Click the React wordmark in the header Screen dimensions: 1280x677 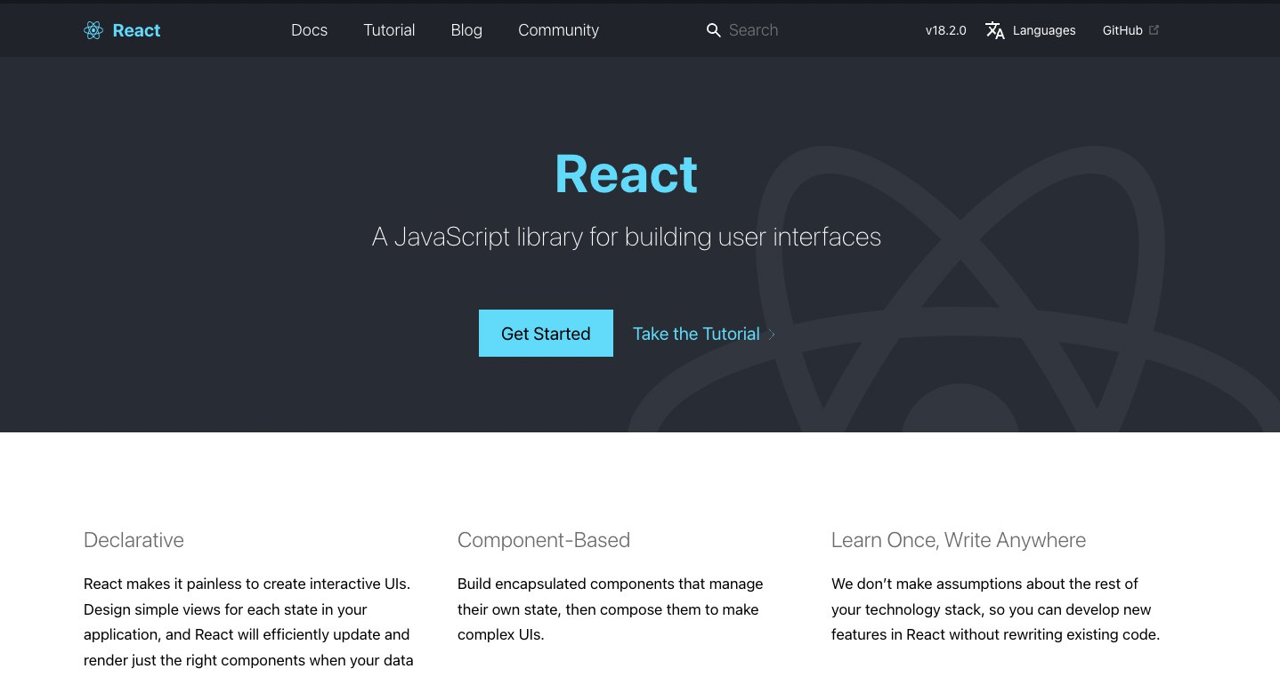click(136, 30)
